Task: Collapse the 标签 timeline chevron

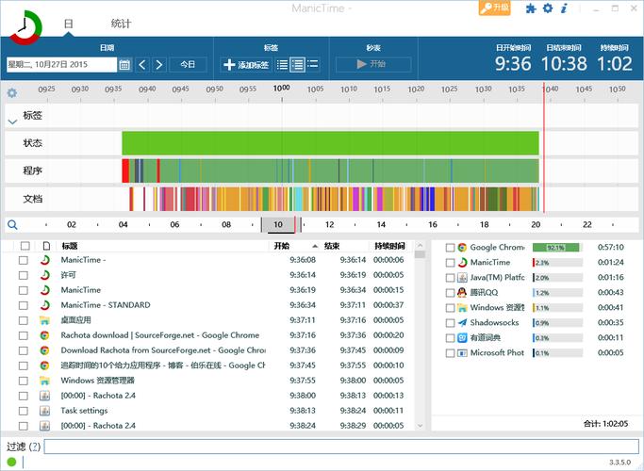Action: [12, 122]
